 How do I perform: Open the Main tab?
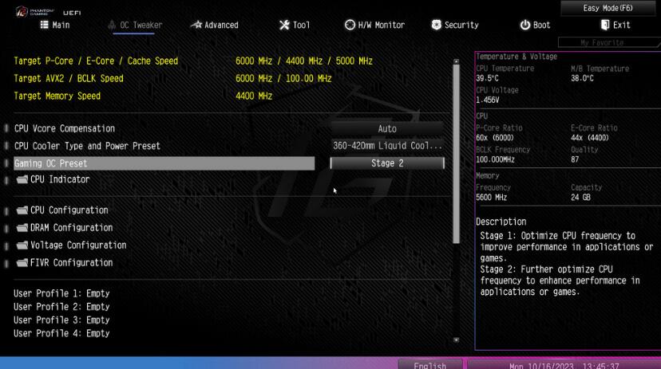point(55,26)
